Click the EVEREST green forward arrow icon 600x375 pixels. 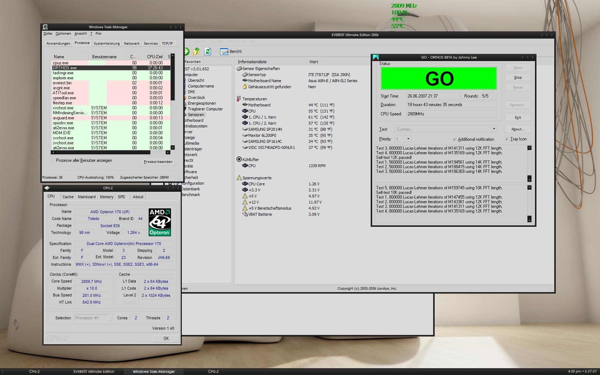[x=186, y=51]
